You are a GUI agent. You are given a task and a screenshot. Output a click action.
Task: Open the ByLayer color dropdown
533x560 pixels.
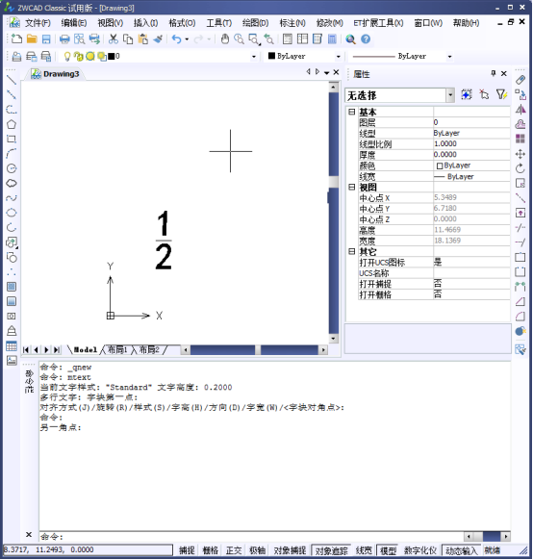pyautogui.click(x=338, y=57)
